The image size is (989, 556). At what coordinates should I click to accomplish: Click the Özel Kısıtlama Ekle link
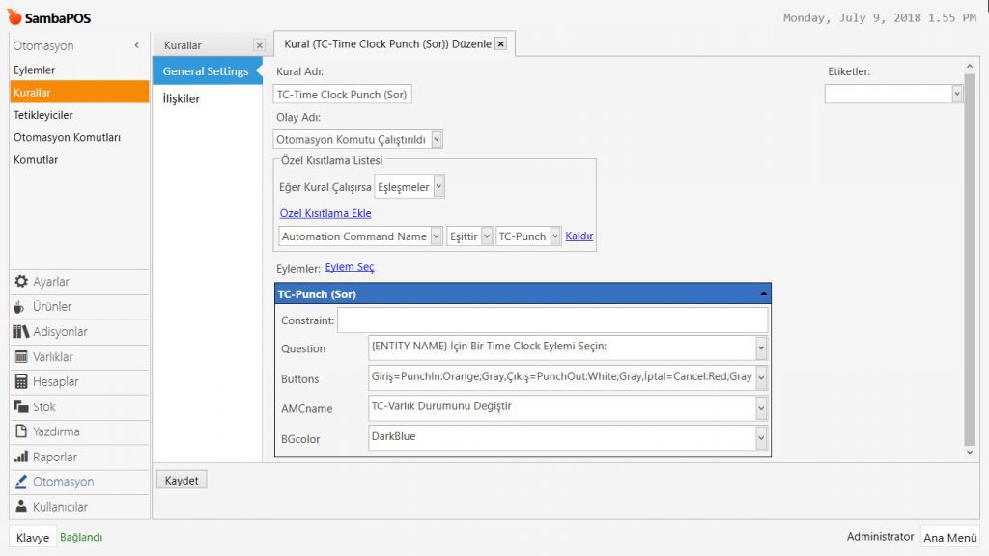(x=325, y=213)
